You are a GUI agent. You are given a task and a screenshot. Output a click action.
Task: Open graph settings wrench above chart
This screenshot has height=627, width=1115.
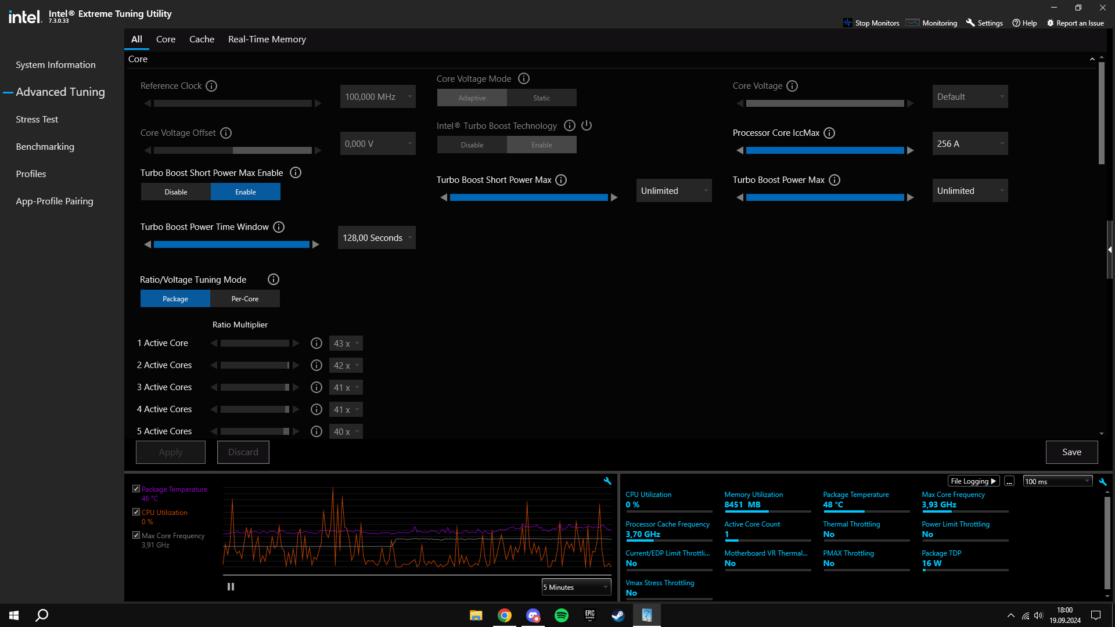click(607, 481)
